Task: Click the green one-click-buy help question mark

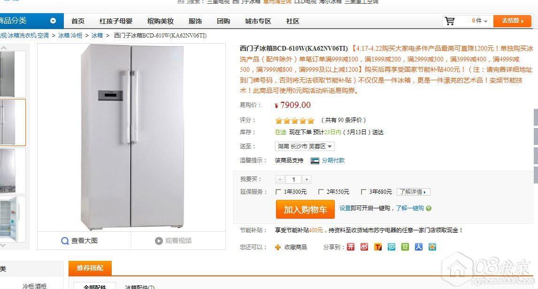Action: [429, 208]
